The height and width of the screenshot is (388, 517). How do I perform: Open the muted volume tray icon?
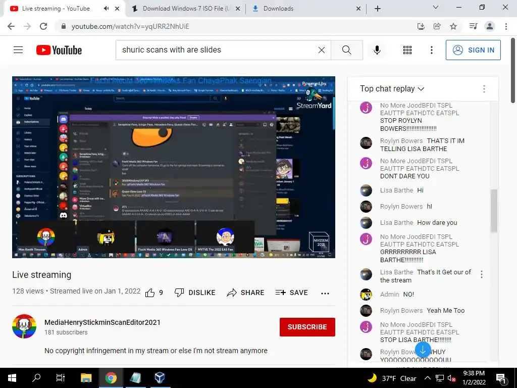(451, 378)
